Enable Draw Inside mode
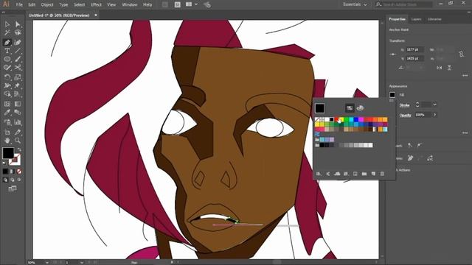The width and height of the screenshot is (472, 265). [x=19, y=180]
